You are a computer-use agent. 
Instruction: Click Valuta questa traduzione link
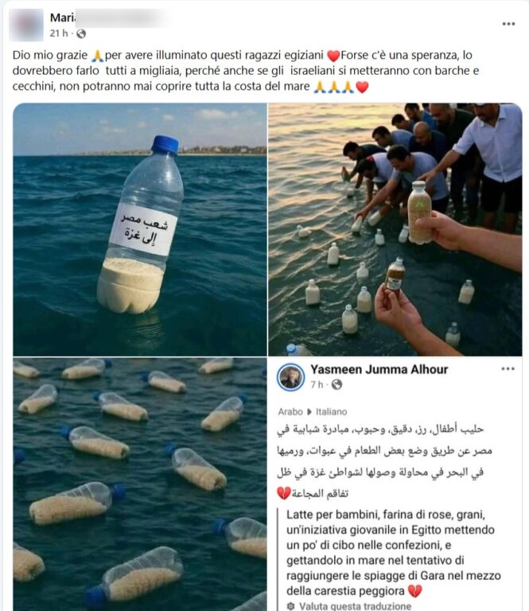click(x=355, y=606)
